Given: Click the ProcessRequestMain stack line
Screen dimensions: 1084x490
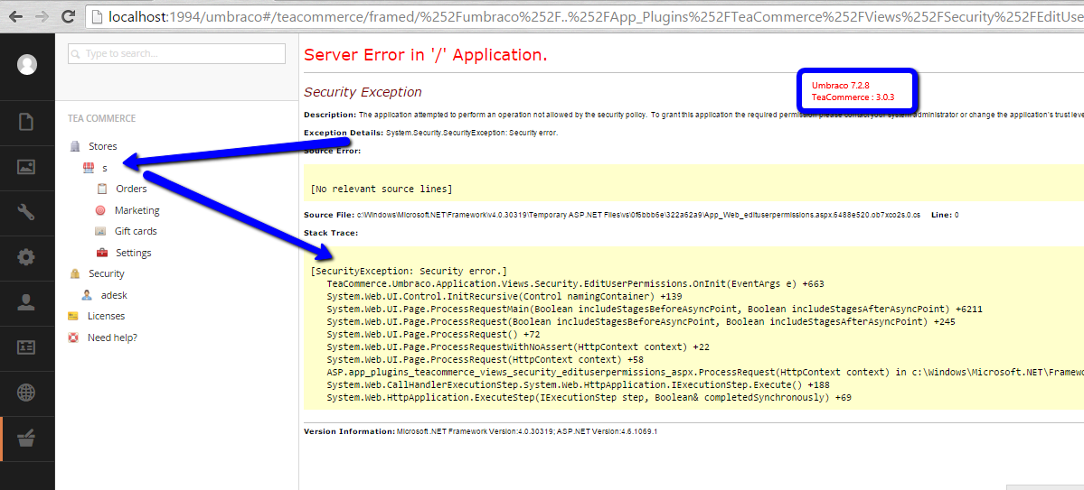Looking at the screenshot, I should 654,310.
